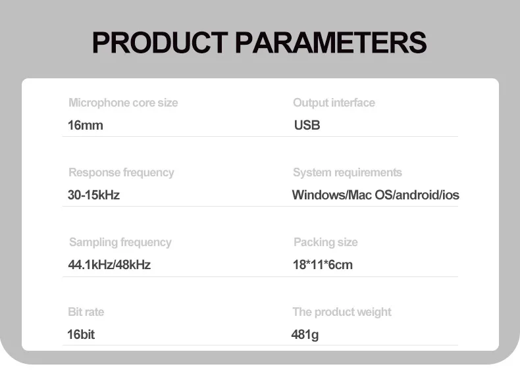Viewport: 520px width, 381px height.
Task: Select the Packing size label
Action: (326, 242)
